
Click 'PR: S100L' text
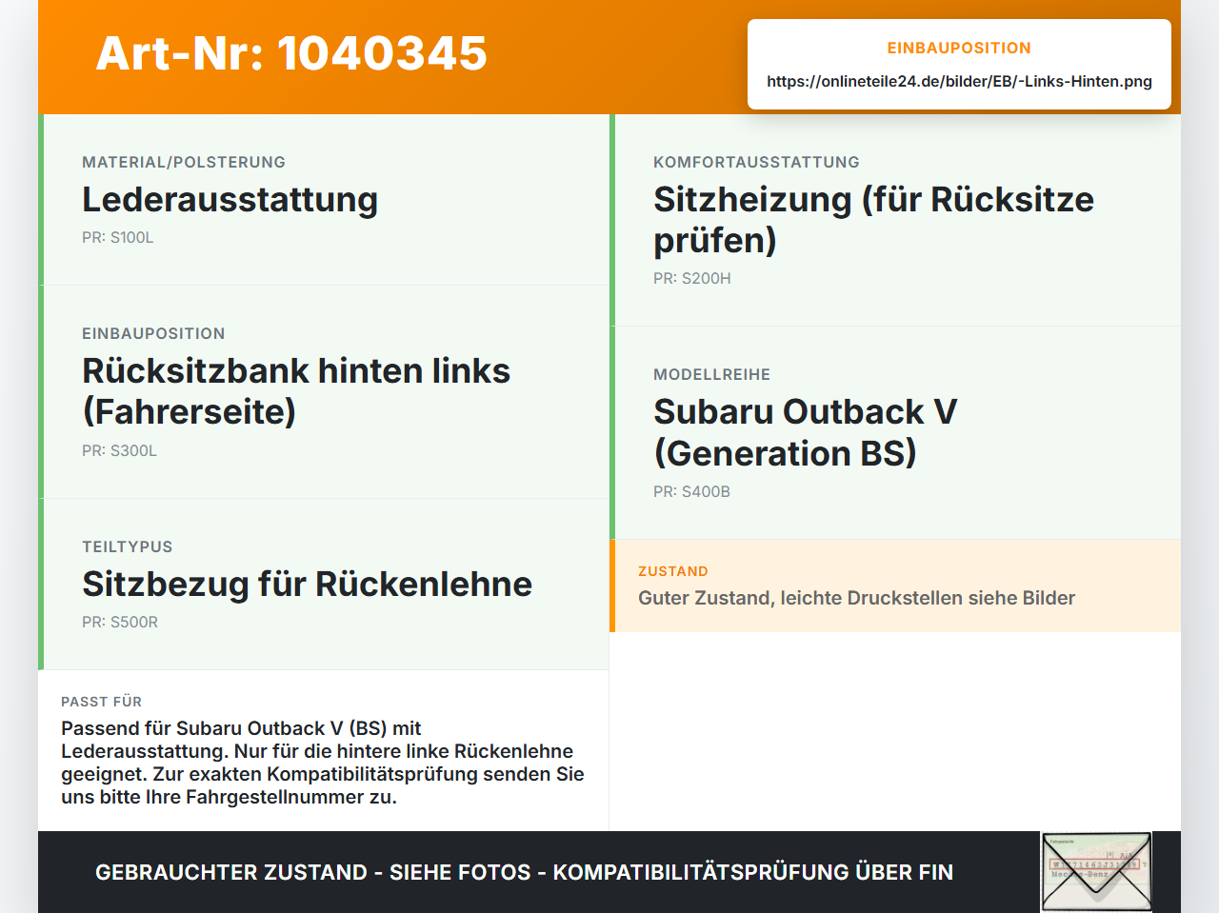118,237
